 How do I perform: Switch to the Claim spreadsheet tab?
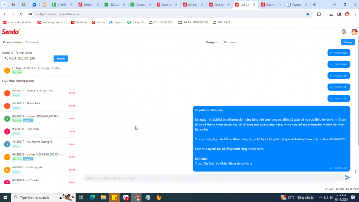tap(141, 4)
